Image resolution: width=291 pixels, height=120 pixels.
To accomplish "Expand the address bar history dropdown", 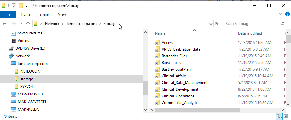I will (x=211, y=24).
